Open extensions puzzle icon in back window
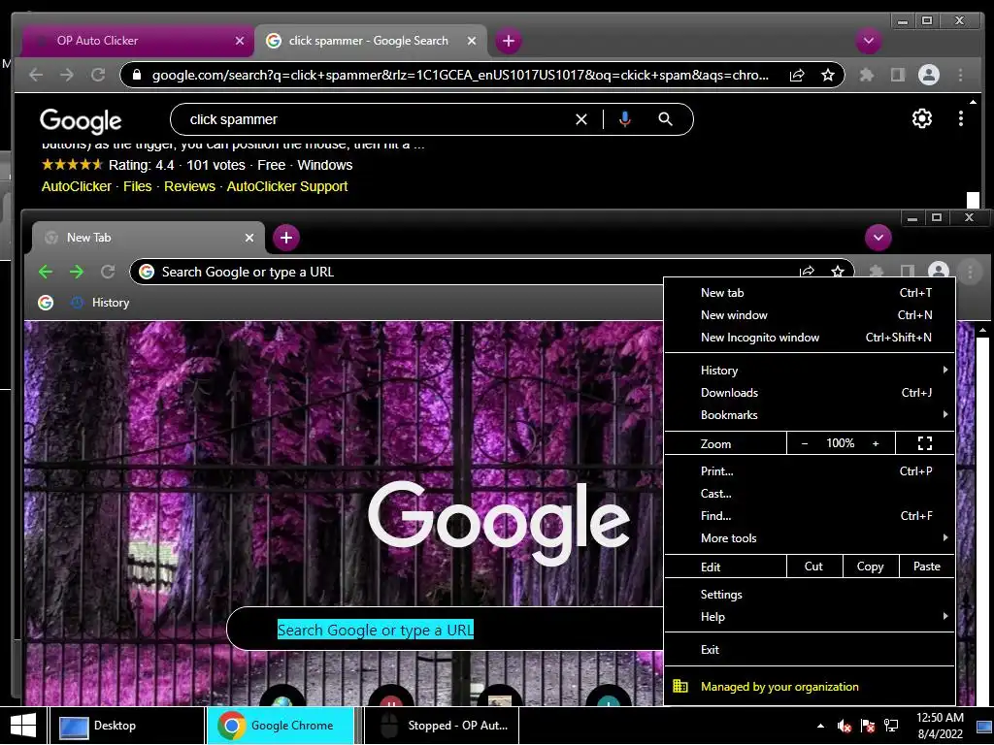This screenshot has height=745, width=994. tap(867, 76)
